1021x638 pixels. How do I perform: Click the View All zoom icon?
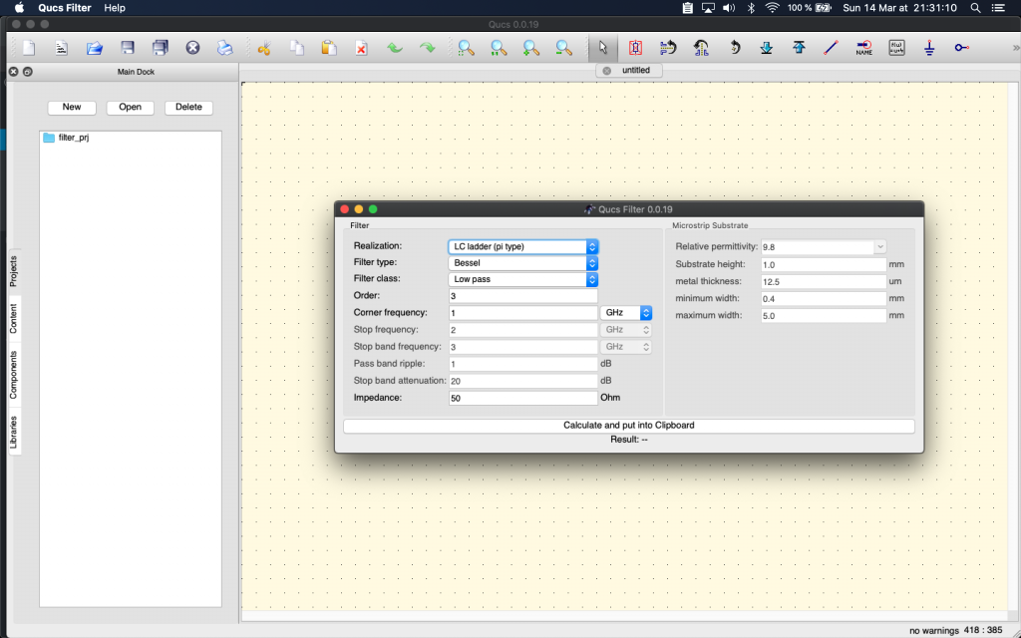coord(467,48)
